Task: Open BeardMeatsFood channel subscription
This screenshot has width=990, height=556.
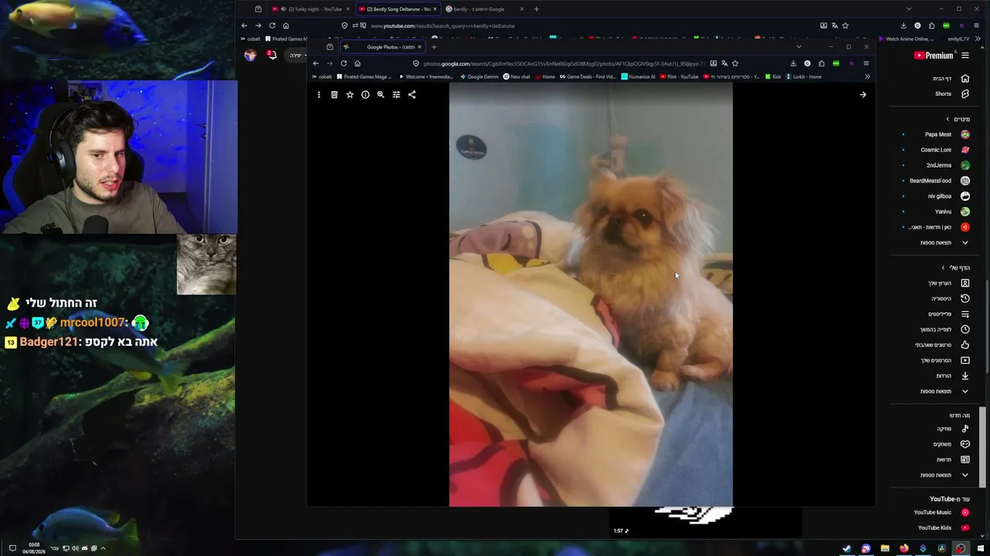Action: (936, 181)
